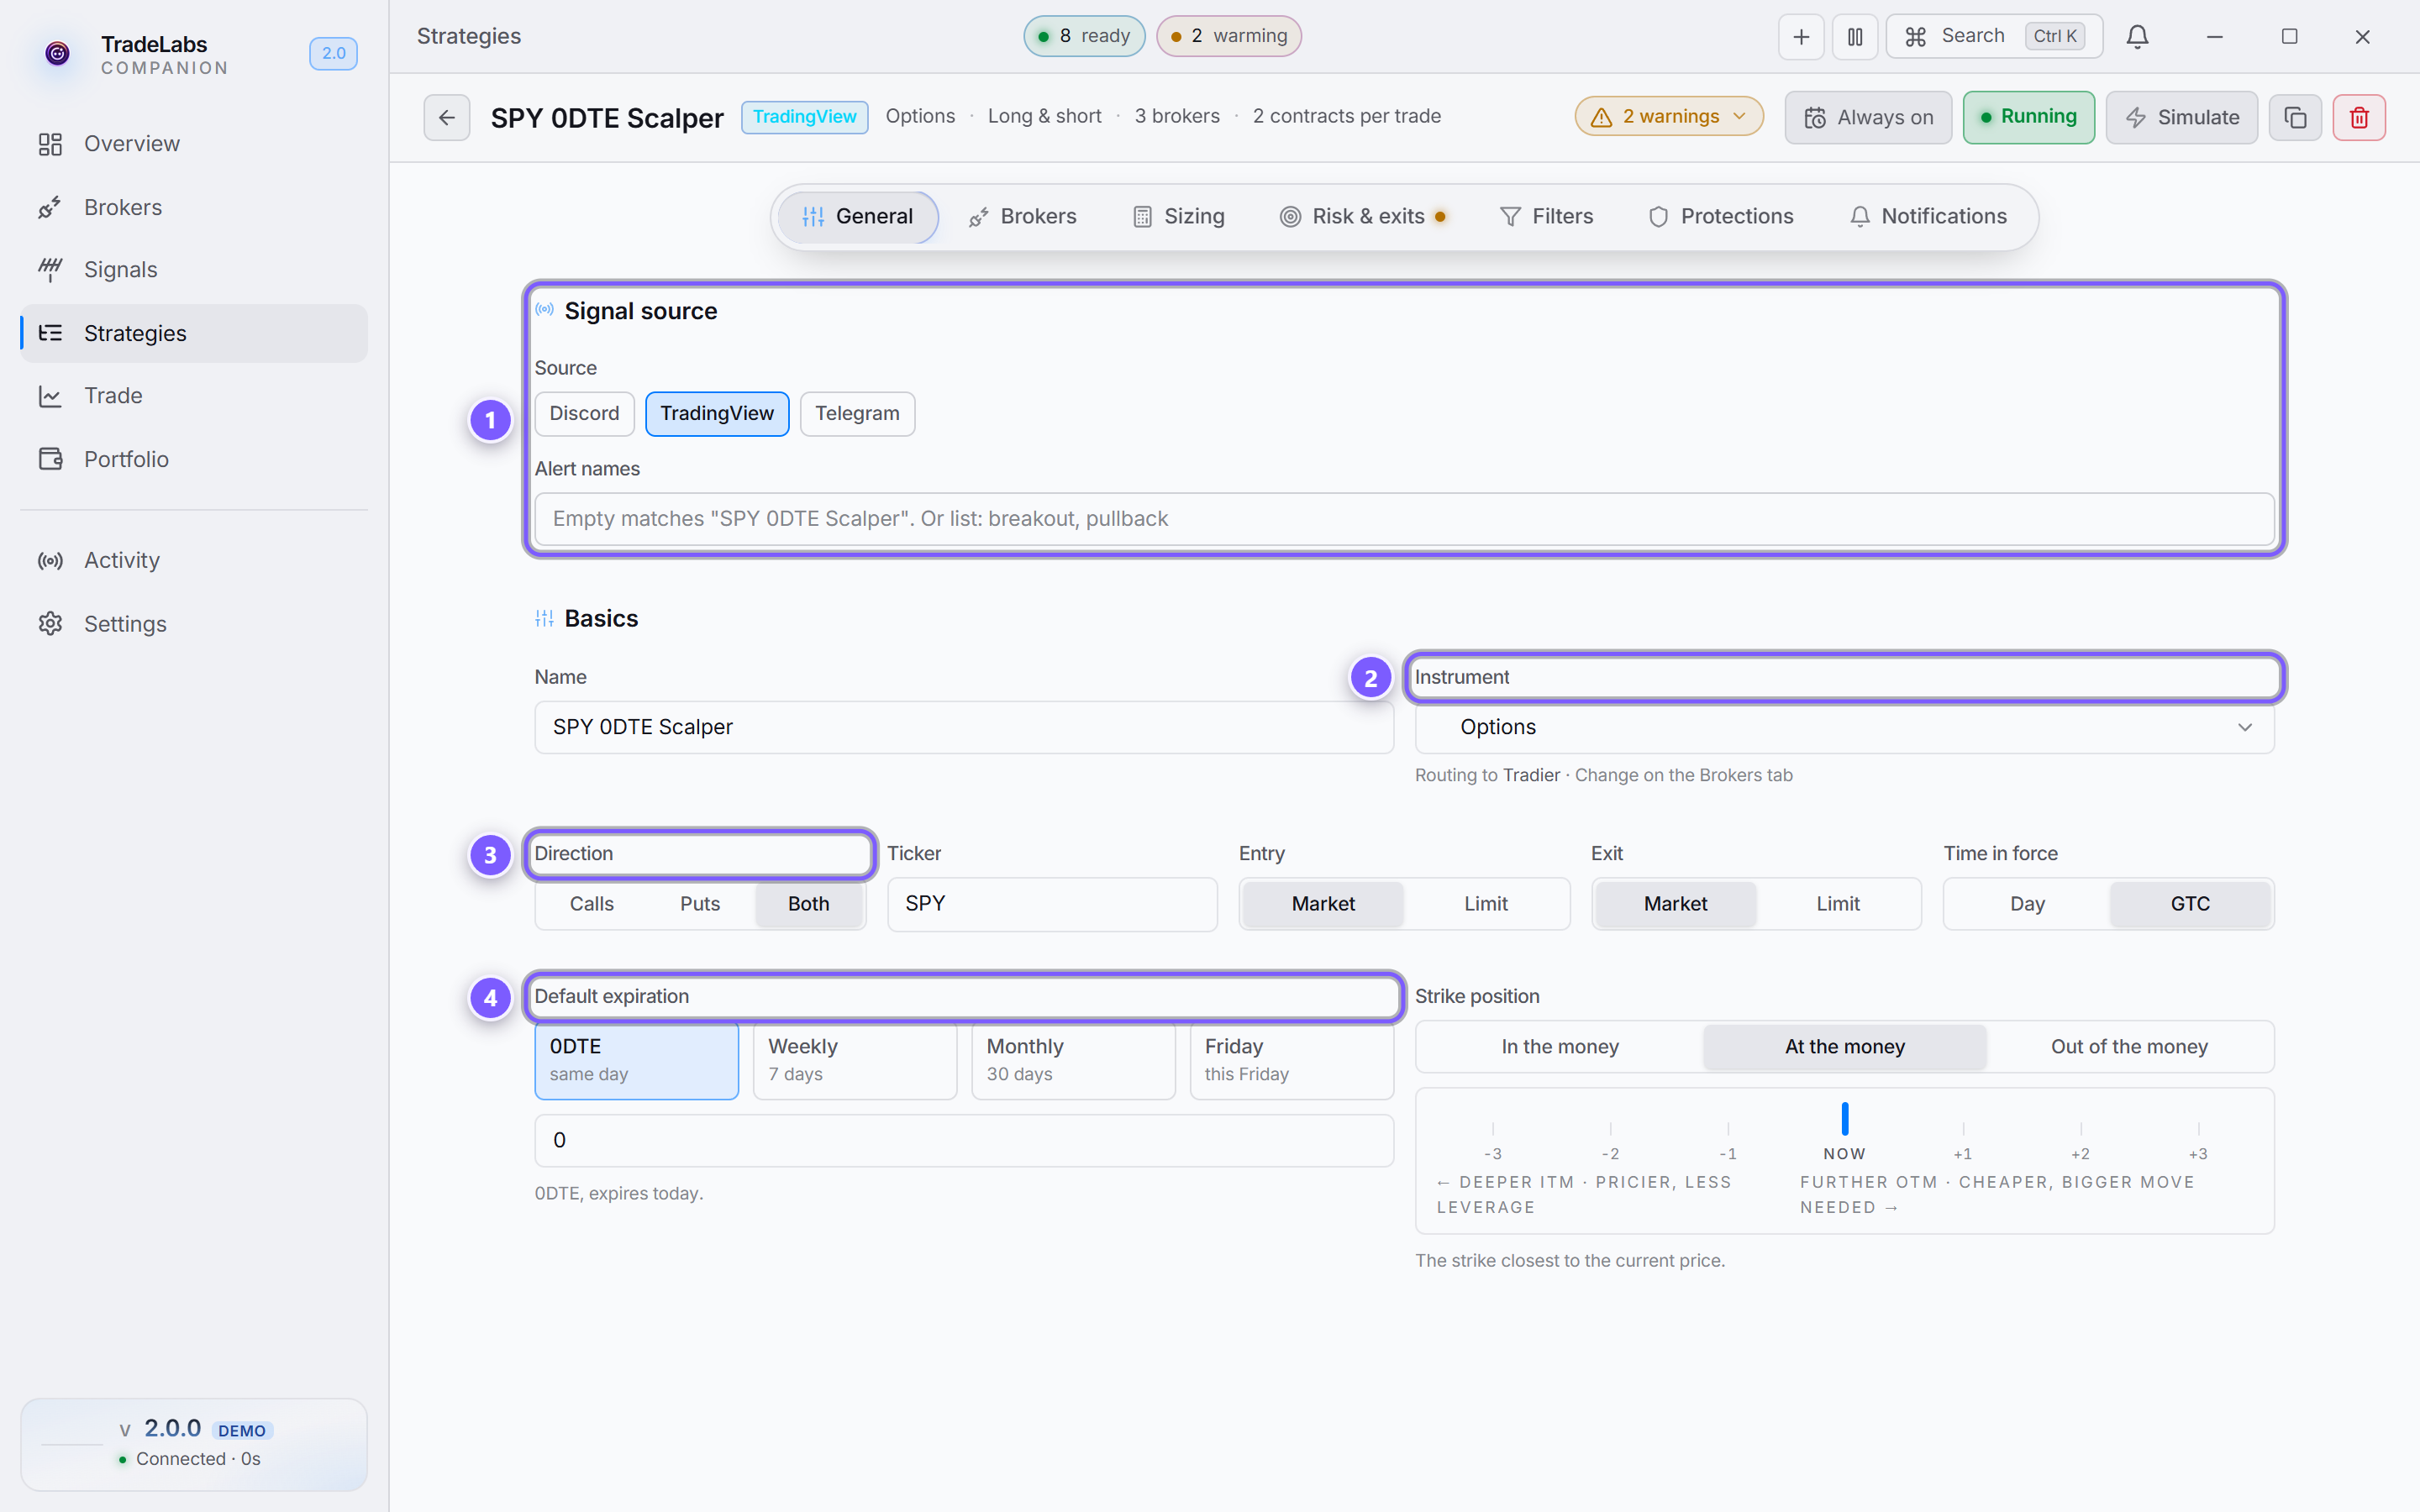Click the Ticker field showing SPY
2420x1512 pixels.
(x=1052, y=903)
